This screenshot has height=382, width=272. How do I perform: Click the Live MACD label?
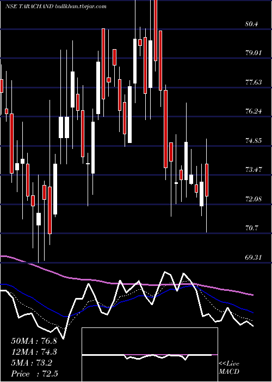coord(229,367)
